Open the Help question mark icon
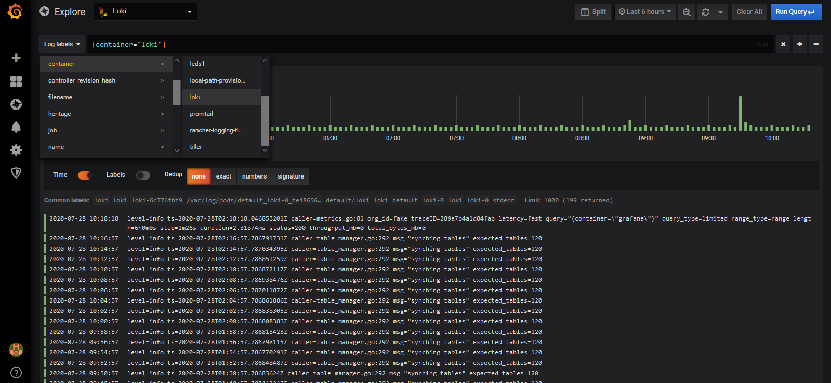 (16, 373)
